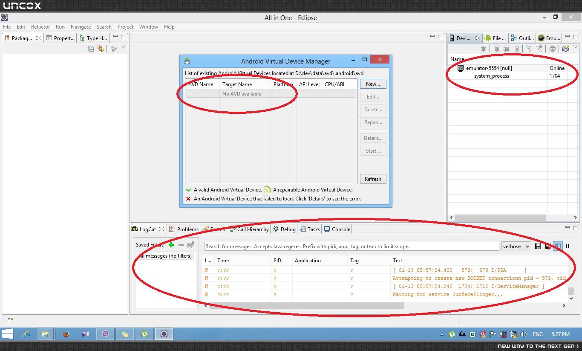Switch to the Tasks tab
582x351 pixels.
pyautogui.click(x=310, y=229)
